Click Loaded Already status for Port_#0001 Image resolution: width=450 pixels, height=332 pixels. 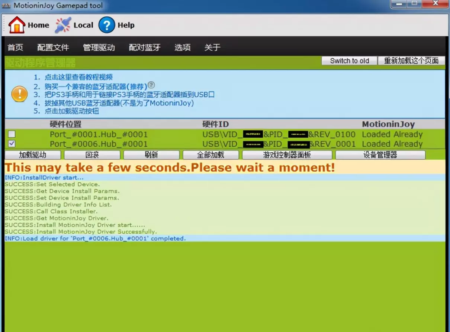[392, 134]
